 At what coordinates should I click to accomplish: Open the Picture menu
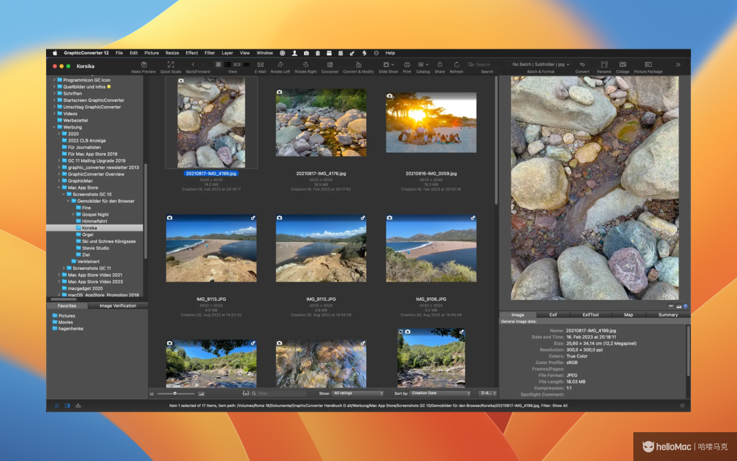click(152, 53)
